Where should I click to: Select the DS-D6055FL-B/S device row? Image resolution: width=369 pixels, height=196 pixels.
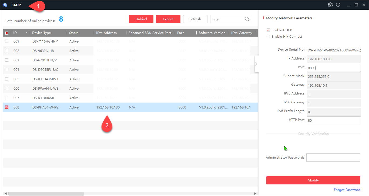point(130,69)
